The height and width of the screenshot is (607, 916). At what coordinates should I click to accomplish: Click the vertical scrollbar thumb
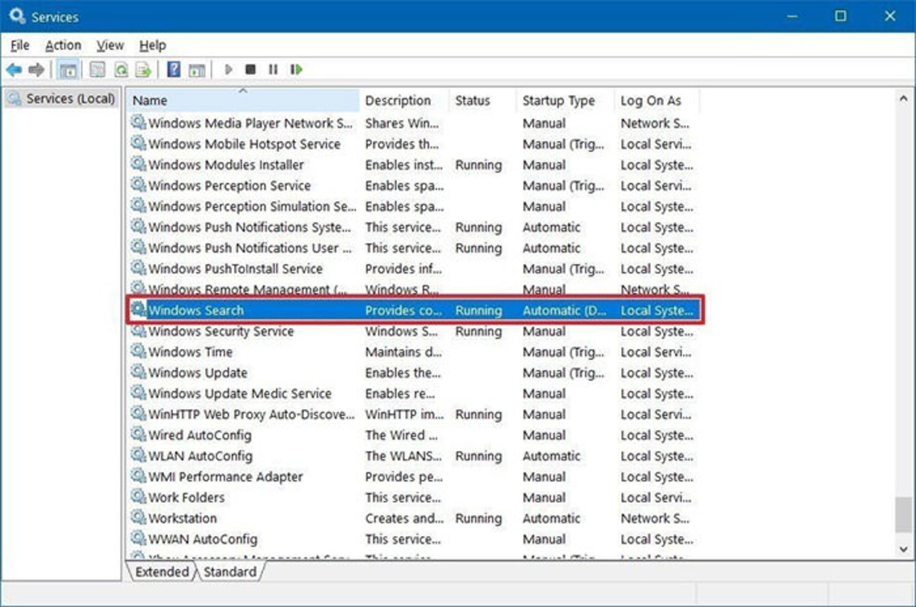pos(903,514)
